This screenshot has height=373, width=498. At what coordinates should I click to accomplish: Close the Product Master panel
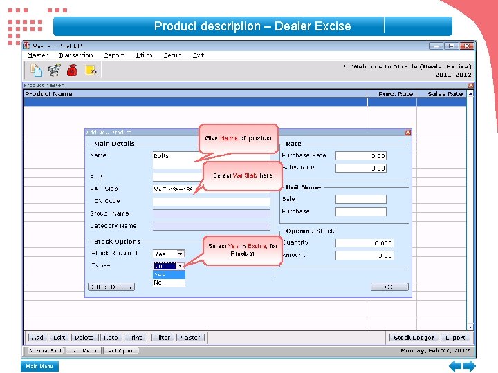pyautogui.click(x=471, y=86)
